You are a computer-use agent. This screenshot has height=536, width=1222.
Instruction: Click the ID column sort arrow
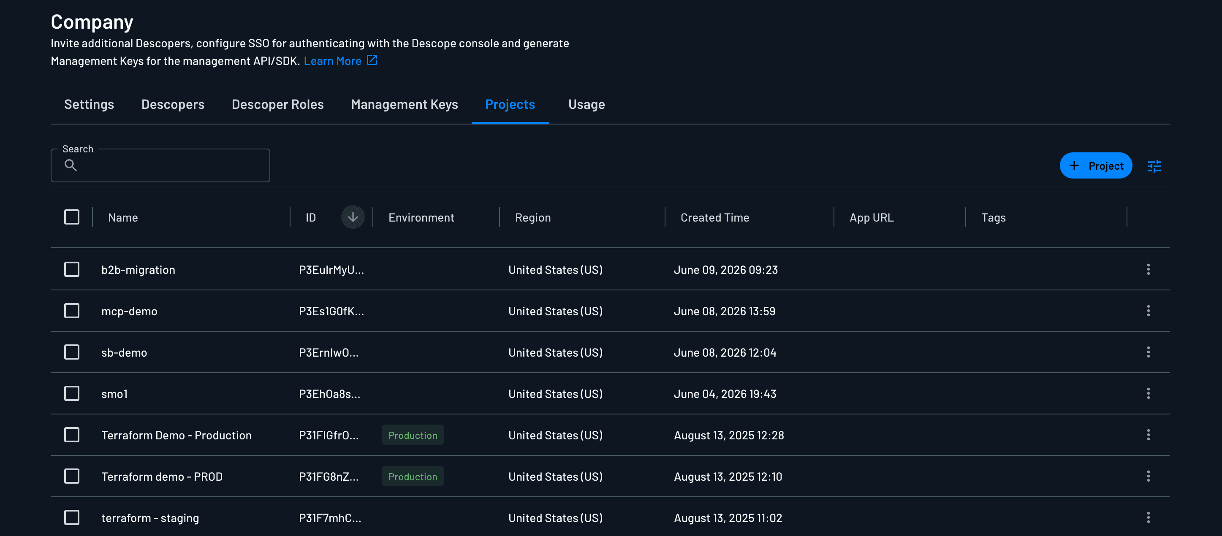tap(353, 217)
